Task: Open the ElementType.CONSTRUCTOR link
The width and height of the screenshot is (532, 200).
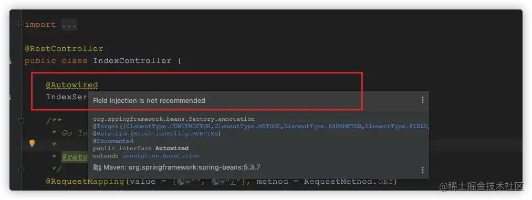Action: pos(168,127)
